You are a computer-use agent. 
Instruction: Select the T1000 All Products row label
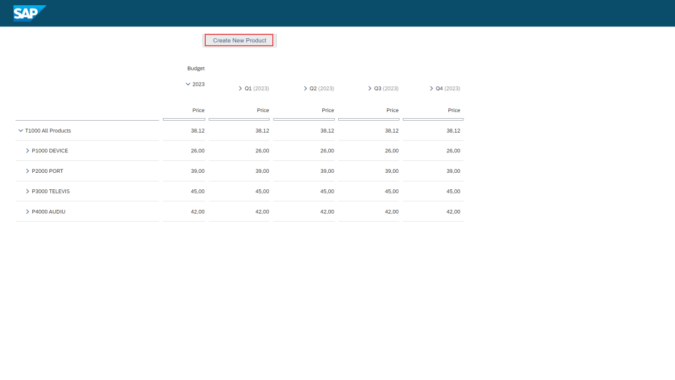click(47, 131)
